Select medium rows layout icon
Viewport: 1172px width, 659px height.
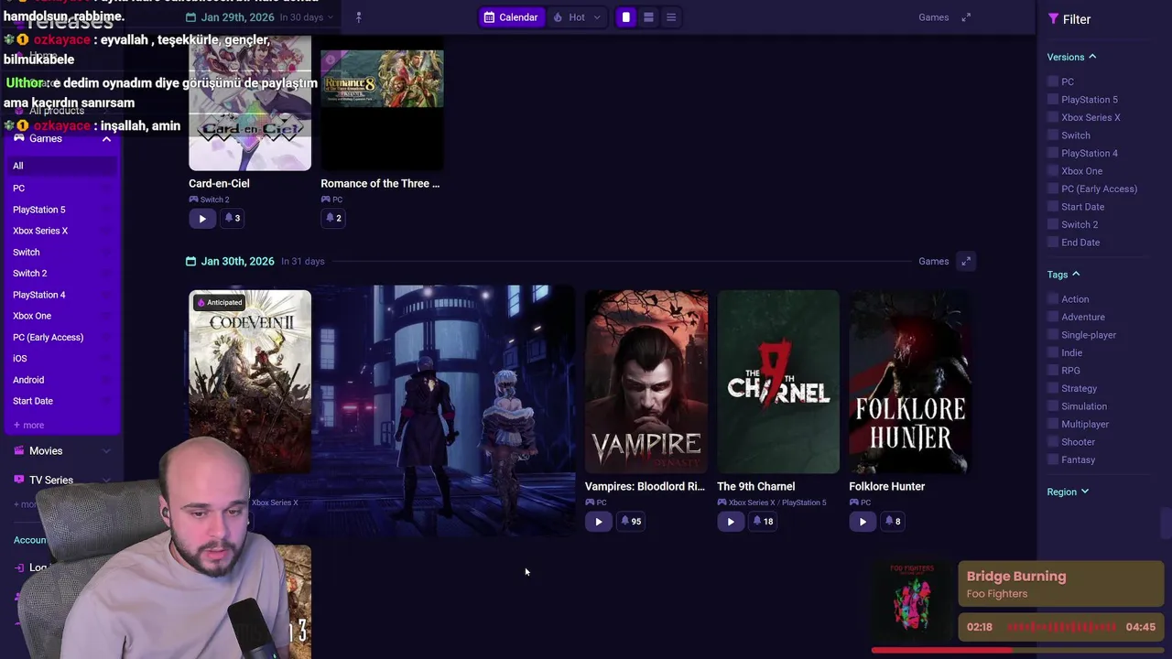click(x=648, y=17)
